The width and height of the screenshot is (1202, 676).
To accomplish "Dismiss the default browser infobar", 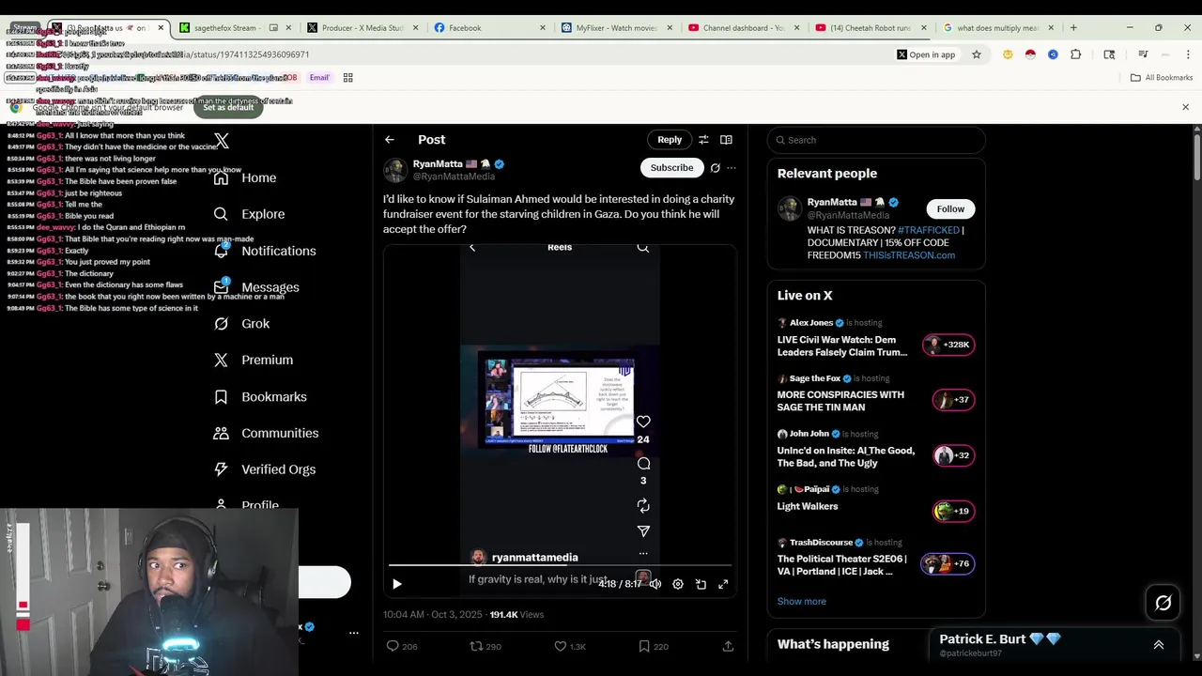I will (1185, 107).
